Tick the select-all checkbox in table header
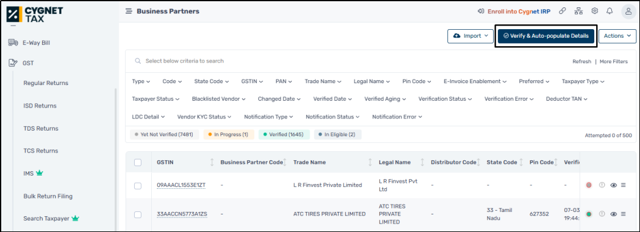This screenshot has width=640, height=232. click(138, 162)
